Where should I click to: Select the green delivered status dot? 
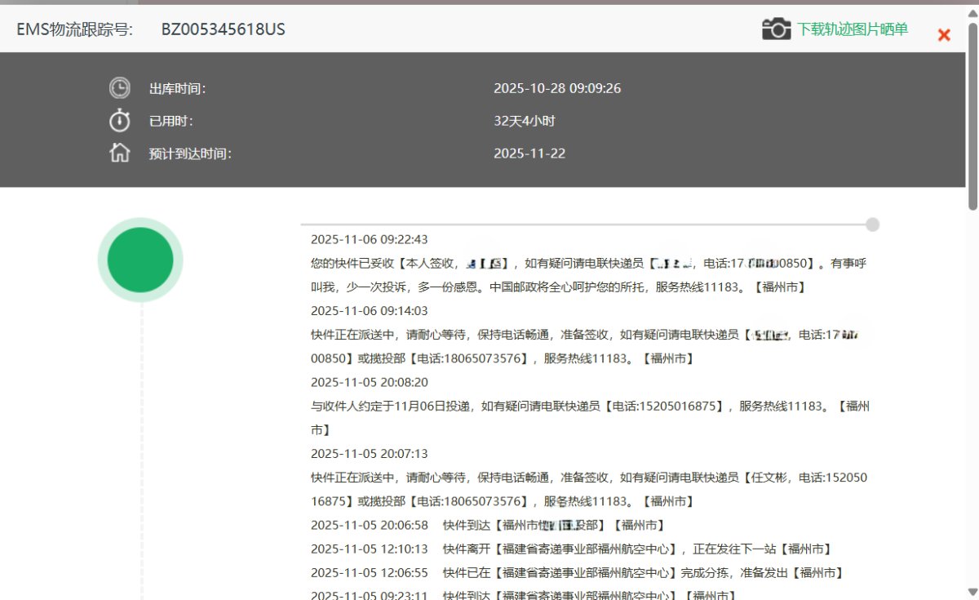(x=140, y=259)
